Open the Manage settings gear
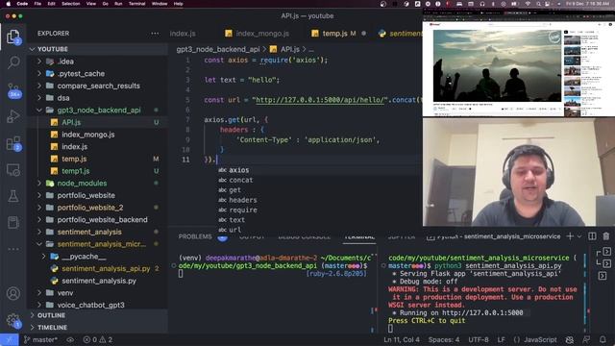This screenshot has height=346, width=615. pyautogui.click(x=13, y=320)
